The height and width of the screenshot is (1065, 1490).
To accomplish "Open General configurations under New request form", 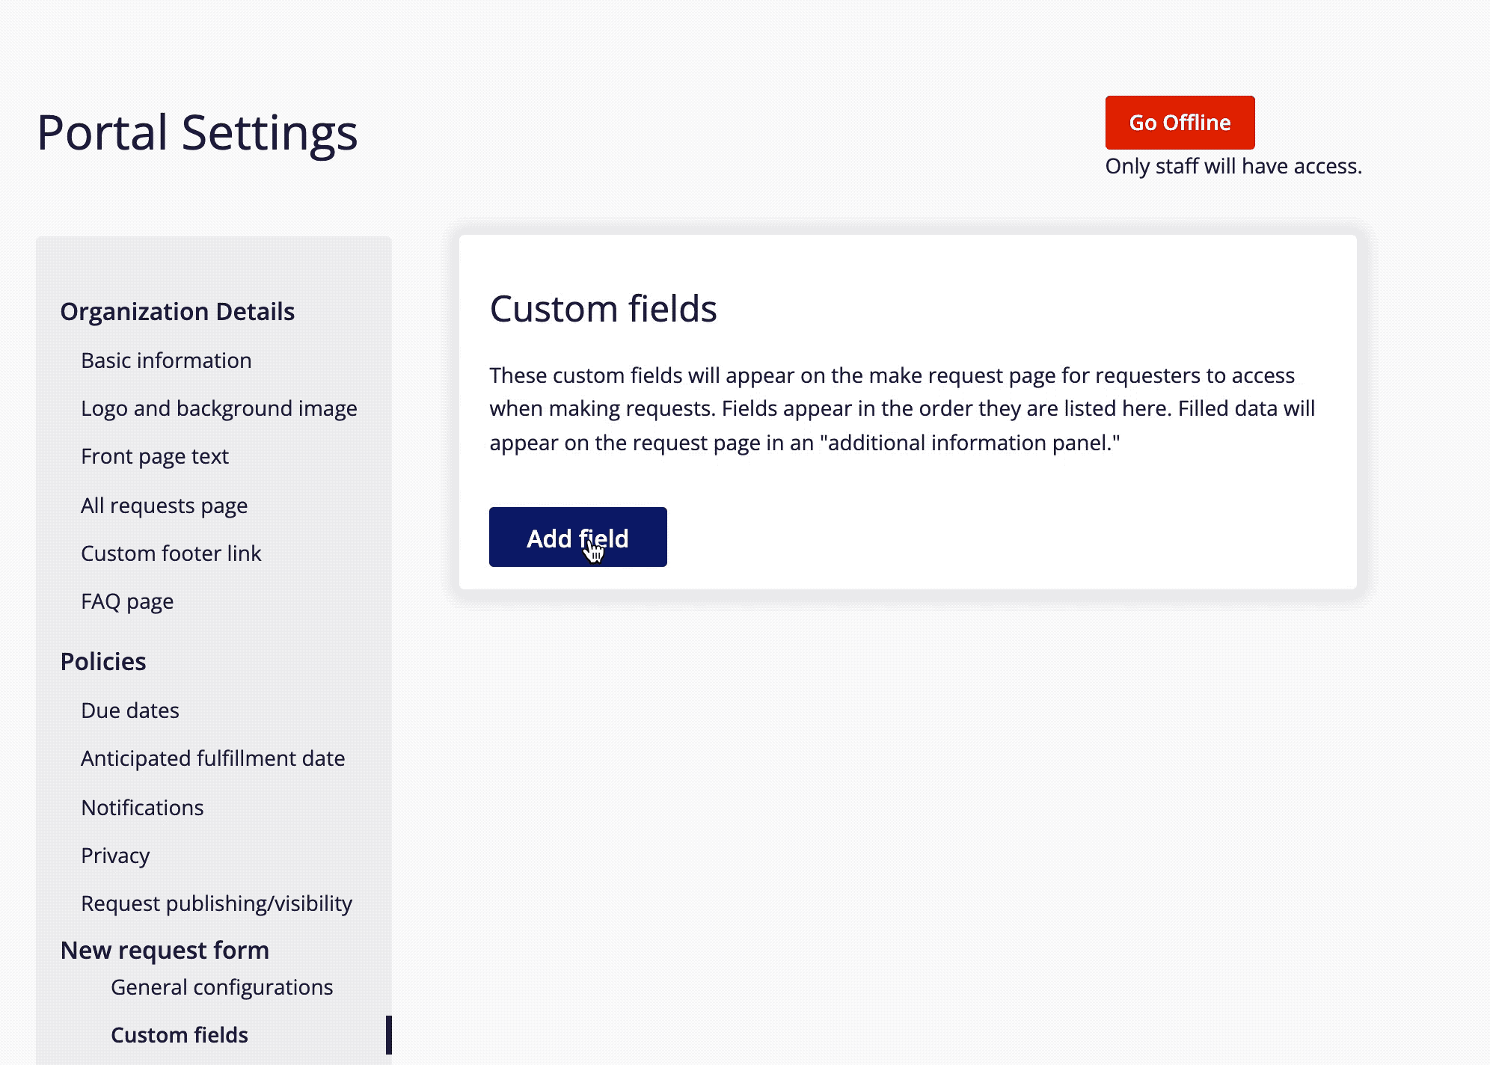I will [x=221, y=986].
